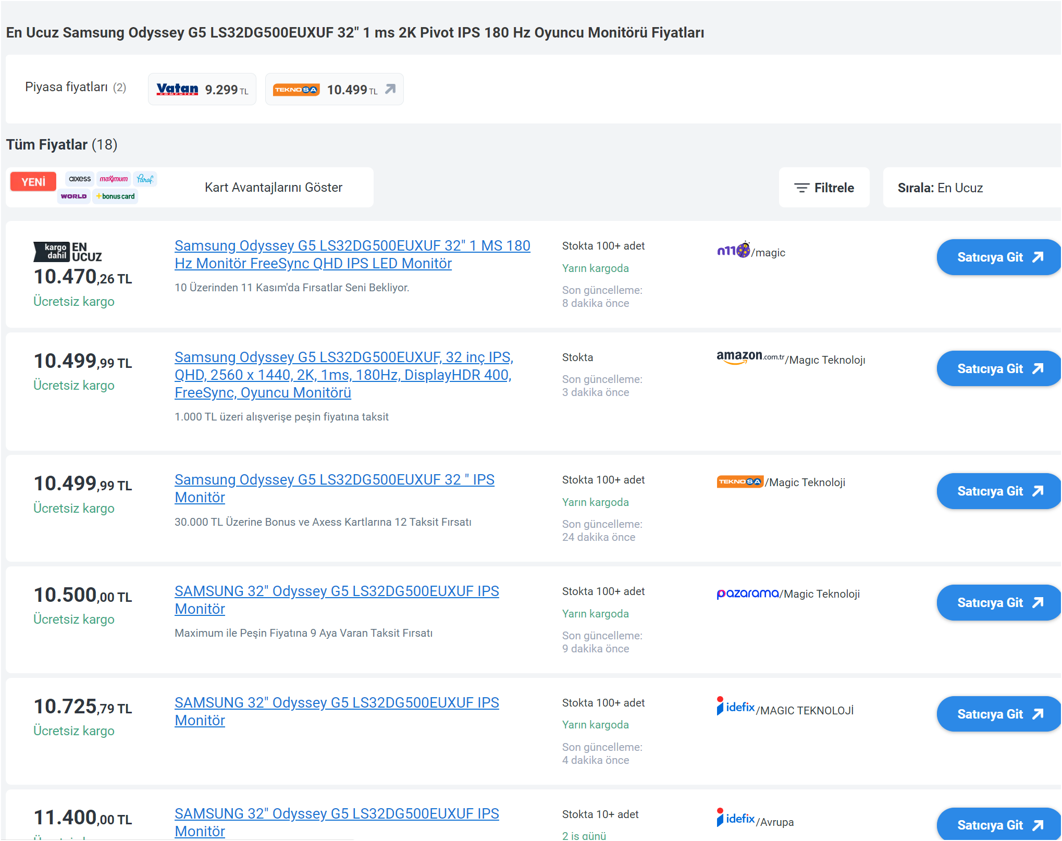Click the Tüm Fiyatlar (18) heading

coord(61,145)
